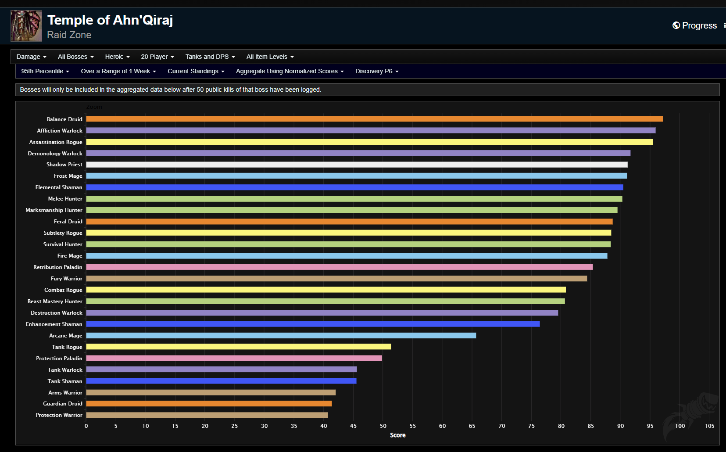Click the Score axis title
726x452 pixels.
[398, 435]
